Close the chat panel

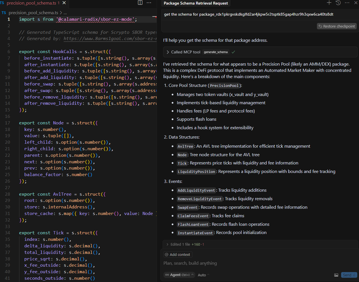tap(356, 3)
